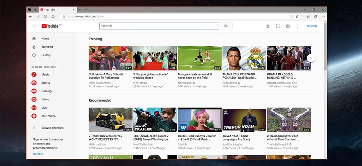
Task: Play the Mbappé new skill thumbnail
Action: (x=200, y=58)
